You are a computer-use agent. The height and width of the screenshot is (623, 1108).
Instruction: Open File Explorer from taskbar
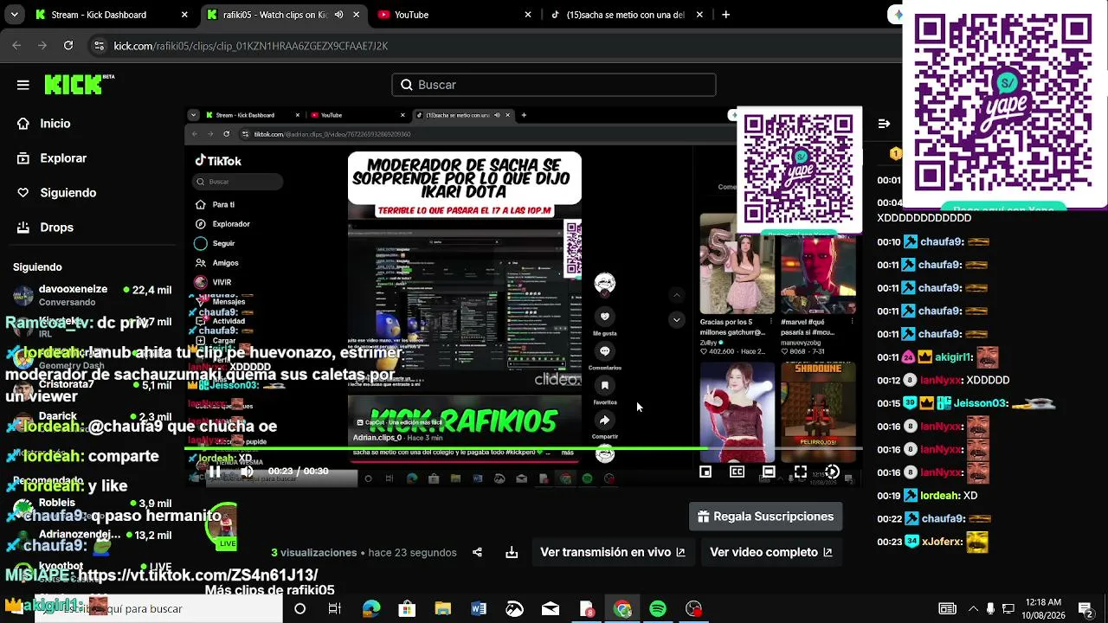click(442, 609)
